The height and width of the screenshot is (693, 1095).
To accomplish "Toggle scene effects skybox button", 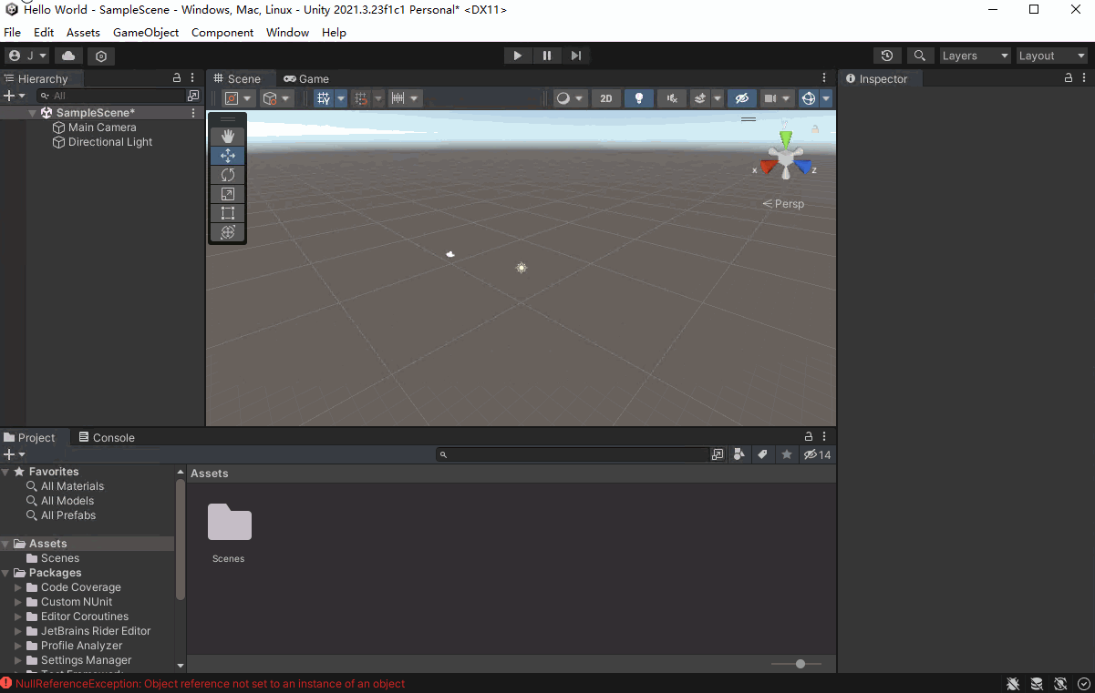I will click(700, 98).
